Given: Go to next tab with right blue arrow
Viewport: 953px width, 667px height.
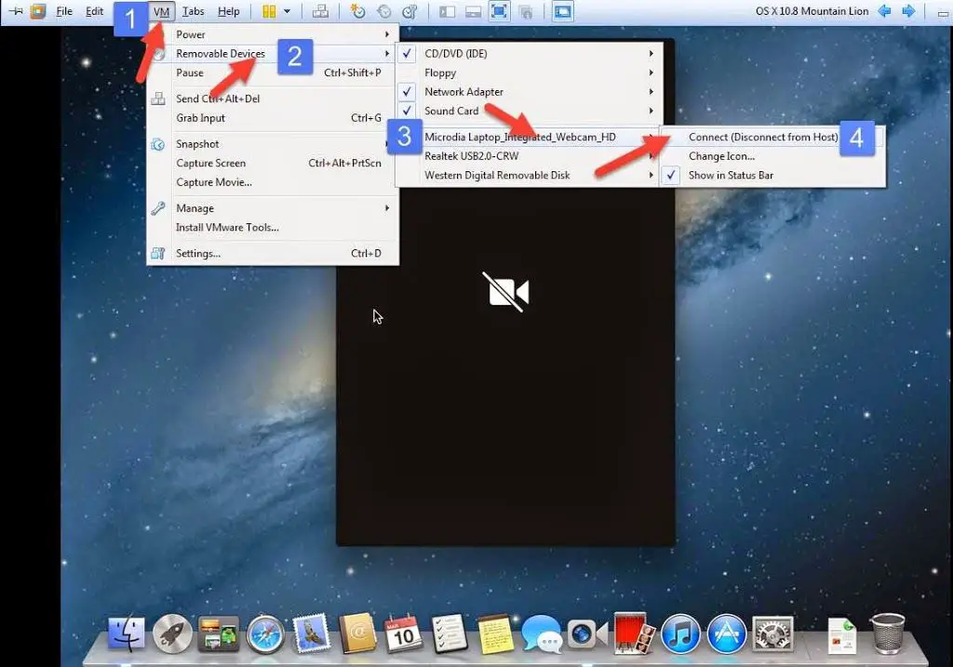Looking at the screenshot, I should click(x=908, y=11).
